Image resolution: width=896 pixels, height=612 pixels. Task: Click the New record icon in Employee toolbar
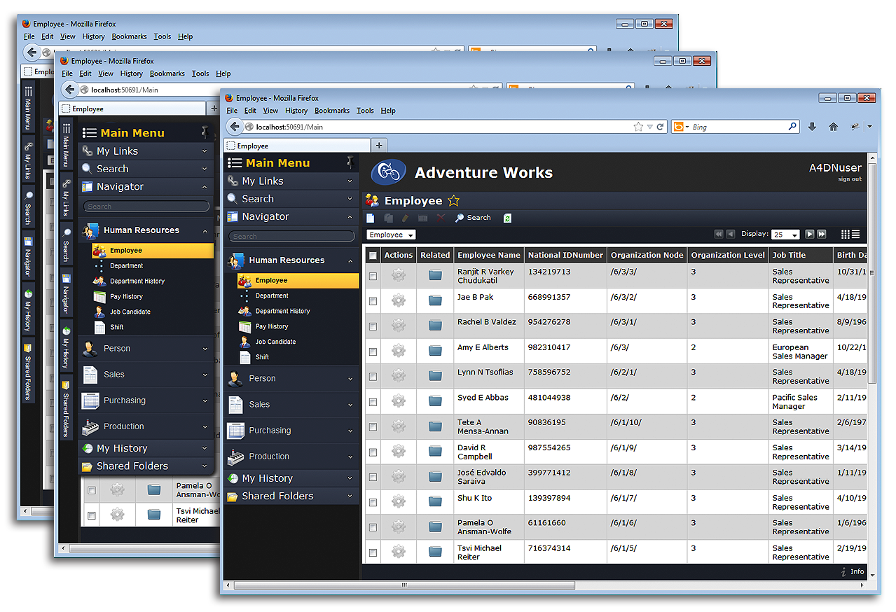(371, 218)
